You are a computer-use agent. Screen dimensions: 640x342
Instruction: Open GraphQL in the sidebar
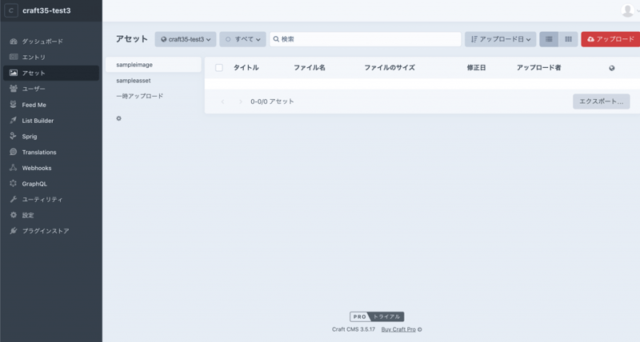pyautogui.click(x=51, y=184)
